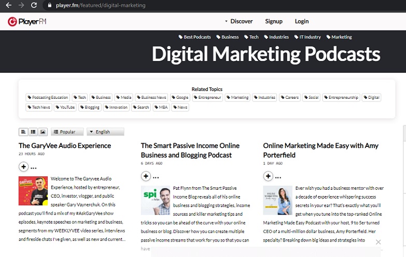Open the Business breadcrumb tag in header
The height and width of the screenshot is (257, 406).
coord(227,37)
